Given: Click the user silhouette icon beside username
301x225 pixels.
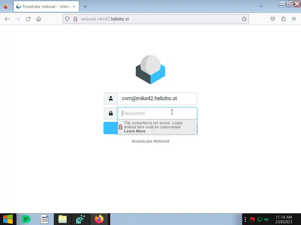Looking at the screenshot, I should [x=111, y=98].
